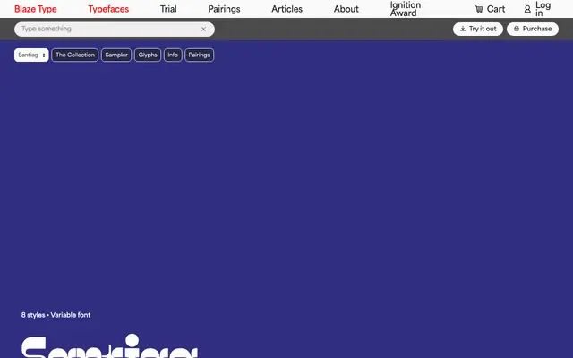Viewport: 573px width, 358px height.
Task: Clear the type tester with X
Action: pyautogui.click(x=203, y=30)
